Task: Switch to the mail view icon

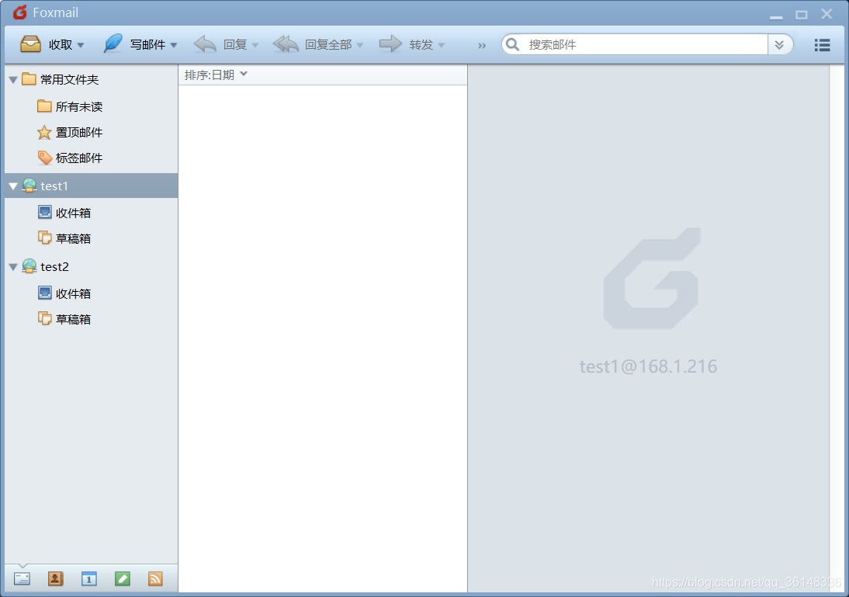Action: (x=22, y=578)
